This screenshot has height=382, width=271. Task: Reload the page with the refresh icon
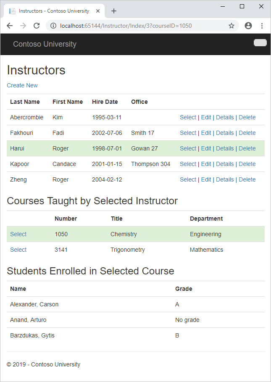click(37, 26)
